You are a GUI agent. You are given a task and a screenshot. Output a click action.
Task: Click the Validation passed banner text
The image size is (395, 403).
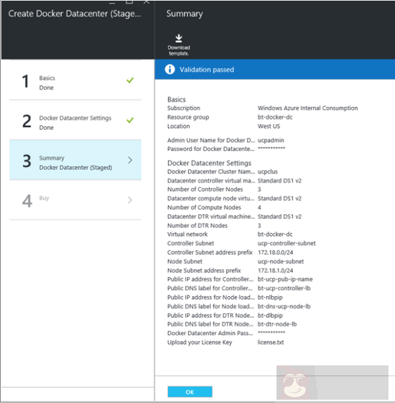(208, 69)
